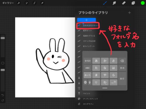This screenshot has width=146, height=109.
Task: Tap the keyboard backspace delete key
Action: coord(122,61)
